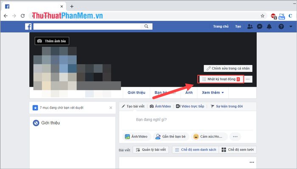Click Cảm xúc/Ho... button
The image size is (297, 169).
tap(209, 137)
